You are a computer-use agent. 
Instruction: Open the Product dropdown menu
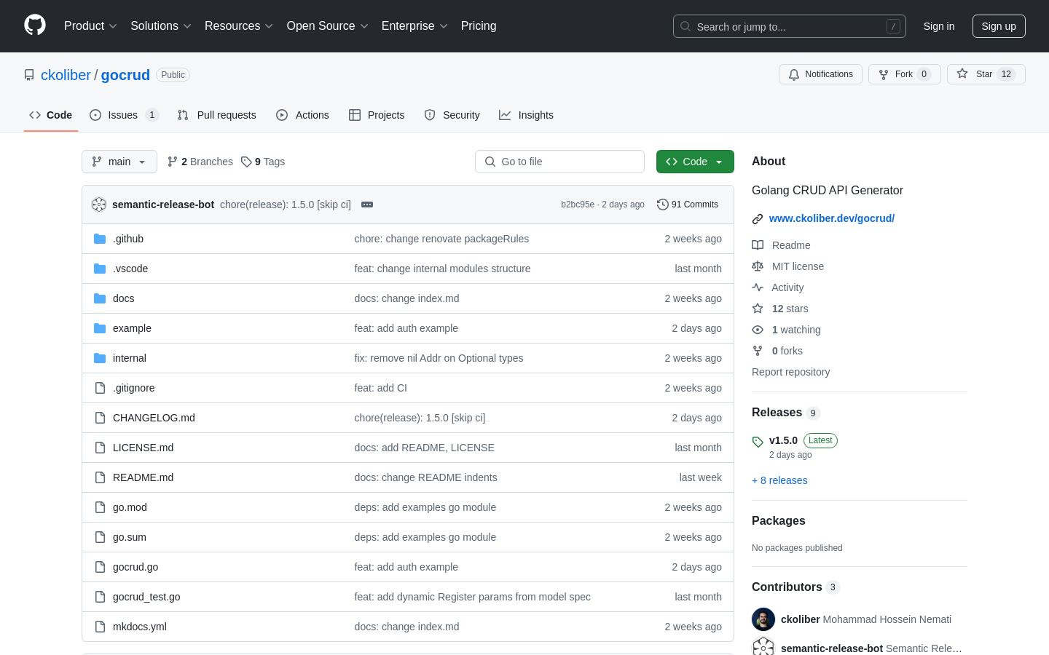[x=90, y=26]
